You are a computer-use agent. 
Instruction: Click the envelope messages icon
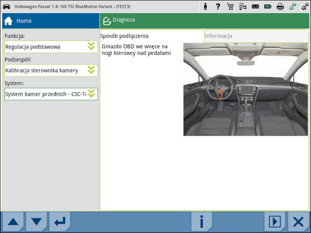click(x=255, y=7)
